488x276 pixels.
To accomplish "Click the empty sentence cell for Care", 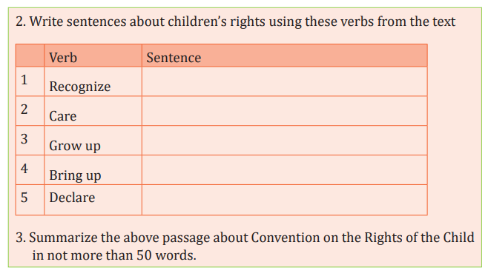I will [x=285, y=111].
